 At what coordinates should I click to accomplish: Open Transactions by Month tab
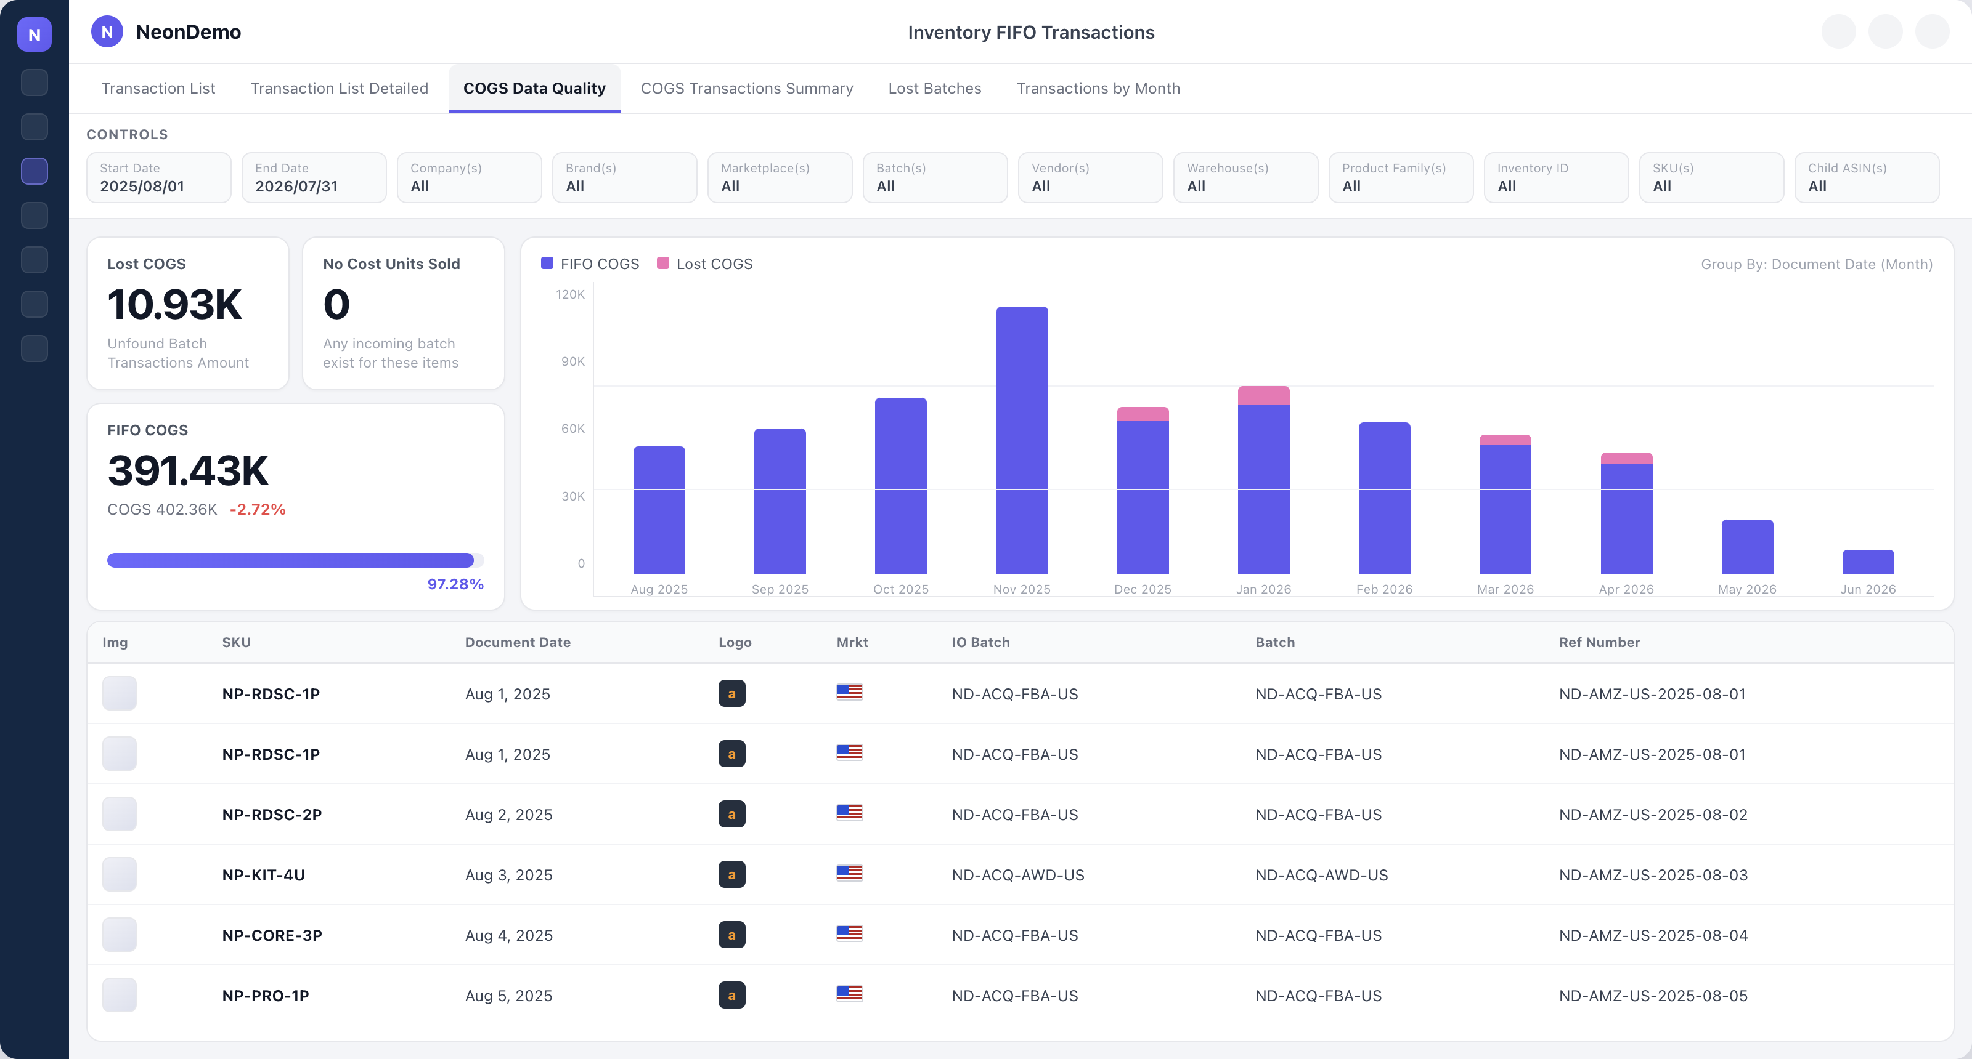pos(1098,89)
